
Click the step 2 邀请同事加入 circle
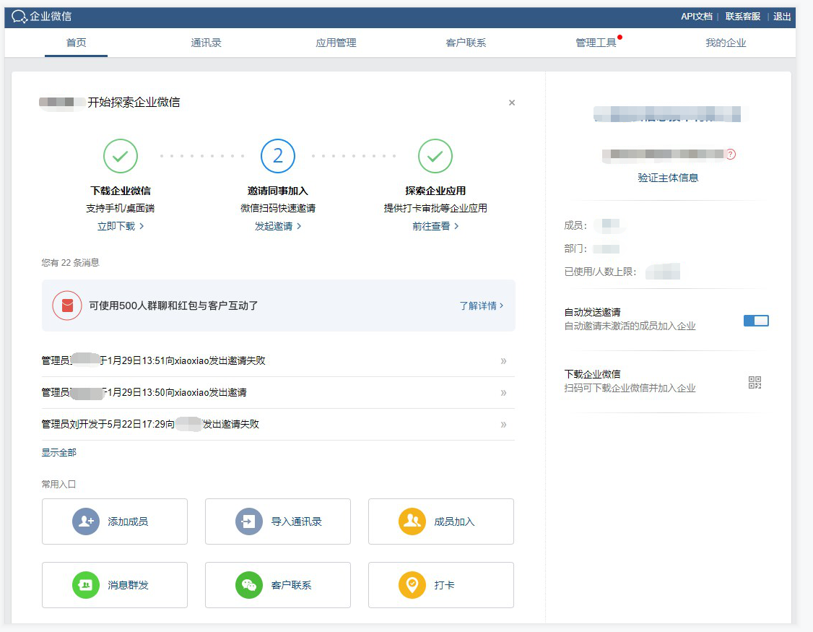pos(278,156)
